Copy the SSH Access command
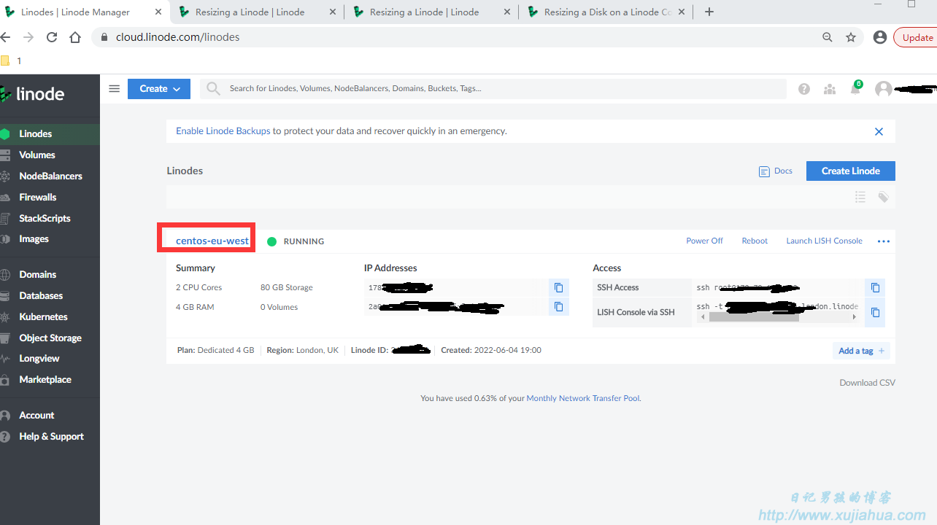Screen dimensions: 937x525 [x=875, y=287]
